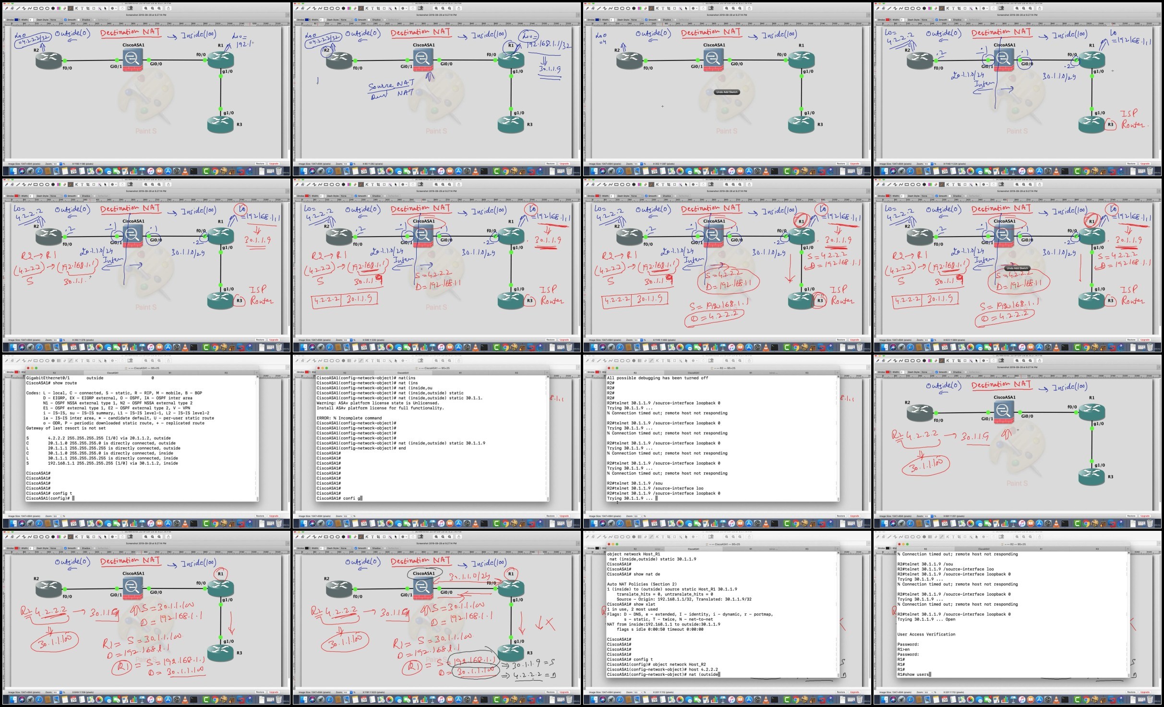This screenshot has width=1164, height=707.
Task: Click the Restore button in top-left frame
Action: pyautogui.click(x=260, y=164)
